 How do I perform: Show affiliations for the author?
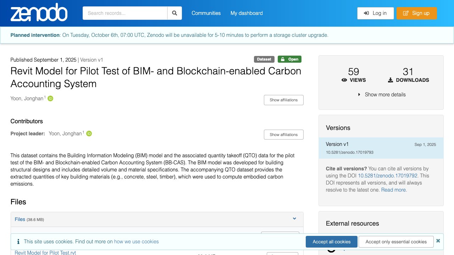(x=284, y=100)
